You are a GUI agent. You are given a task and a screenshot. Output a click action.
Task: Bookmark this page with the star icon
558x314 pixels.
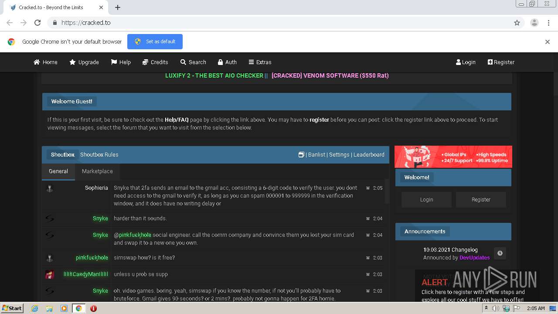[517, 23]
